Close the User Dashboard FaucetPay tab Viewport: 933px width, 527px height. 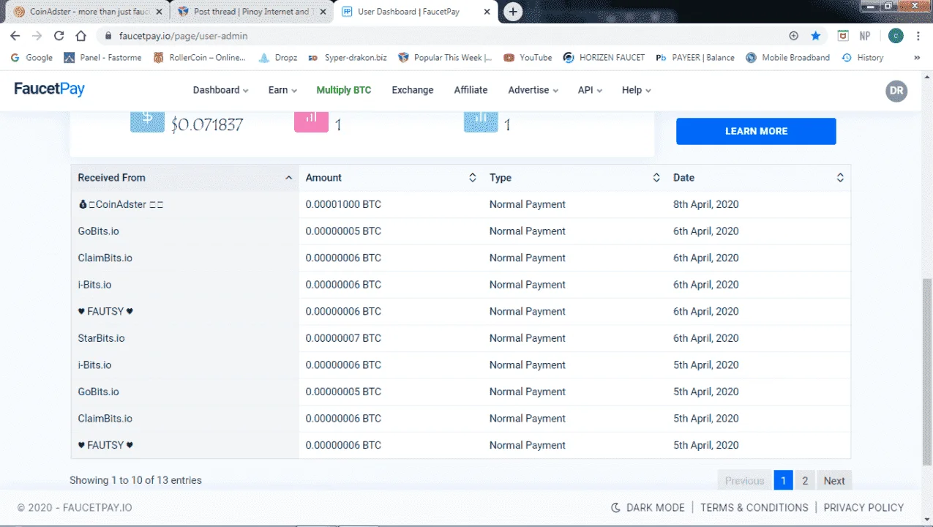point(487,12)
